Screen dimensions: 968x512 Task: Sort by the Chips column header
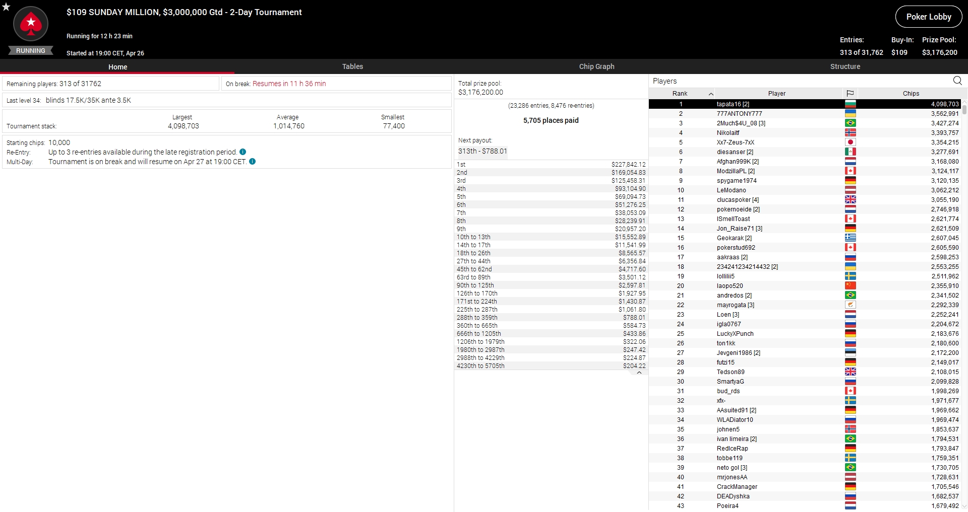[x=911, y=93]
